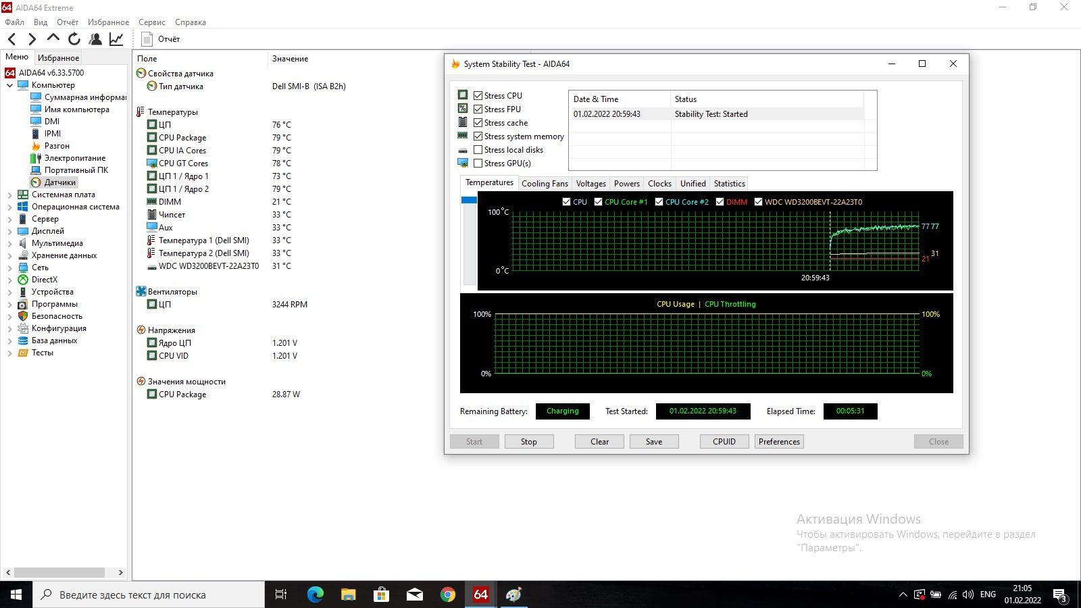Switch to the Statistics tab
The image size is (1081, 608).
tap(730, 184)
